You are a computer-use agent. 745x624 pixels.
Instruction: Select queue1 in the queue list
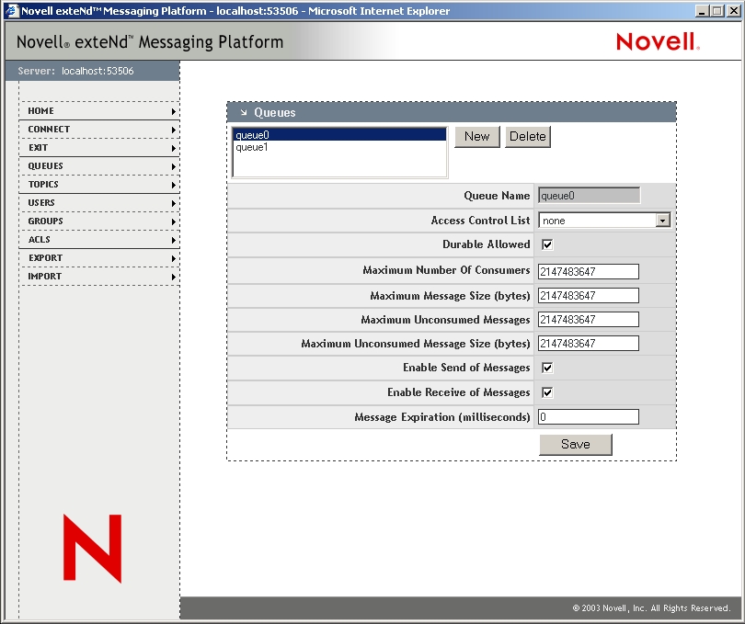tap(339, 147)
